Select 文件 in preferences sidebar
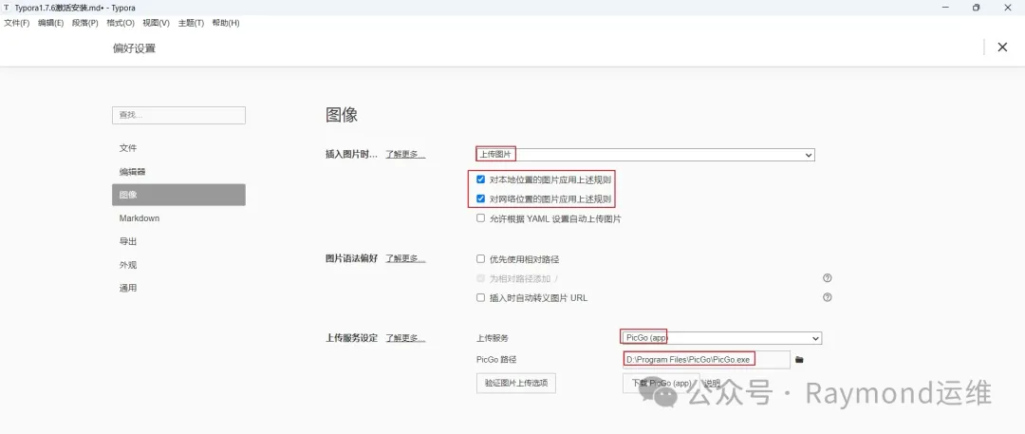This screenshot has height=434, width=1025. 178,148
